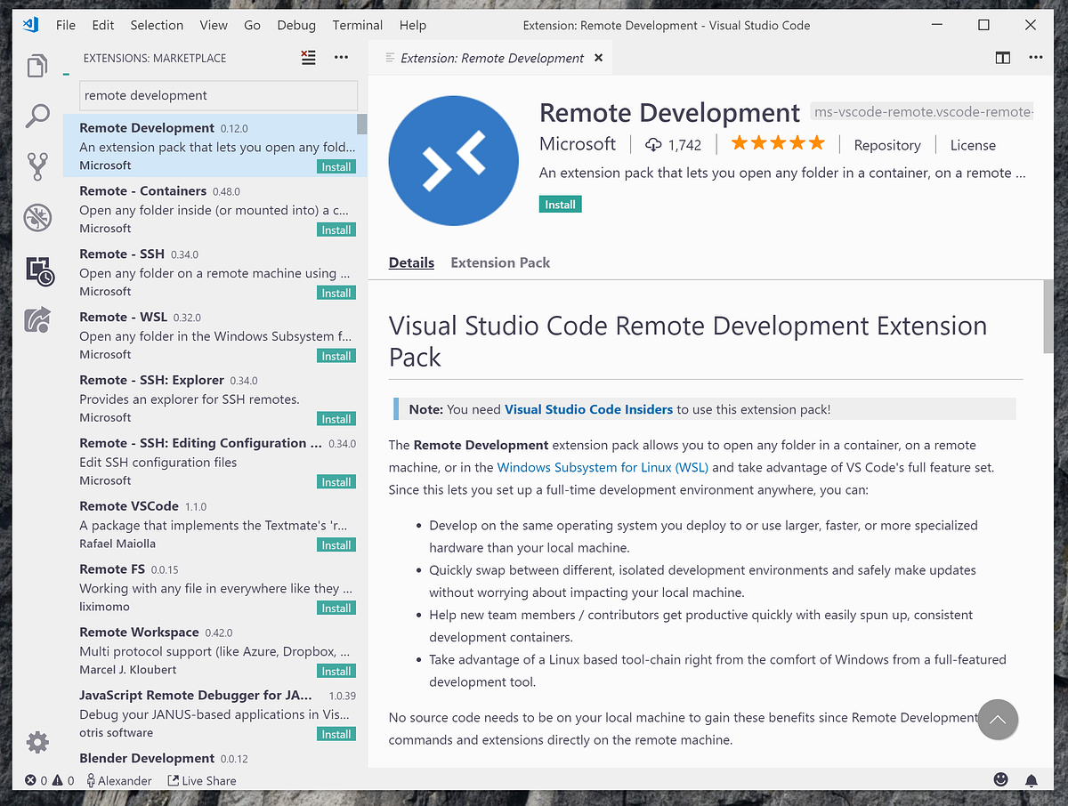Switch to the Extension Pack tab
The width and height of the screenshot is (1068, 806).
coord(500,262)
